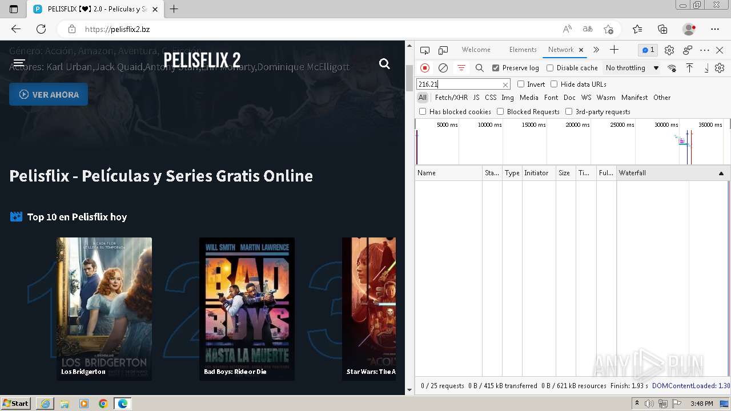
Task: Open Favorites list icon
Action: coord(637,29)
